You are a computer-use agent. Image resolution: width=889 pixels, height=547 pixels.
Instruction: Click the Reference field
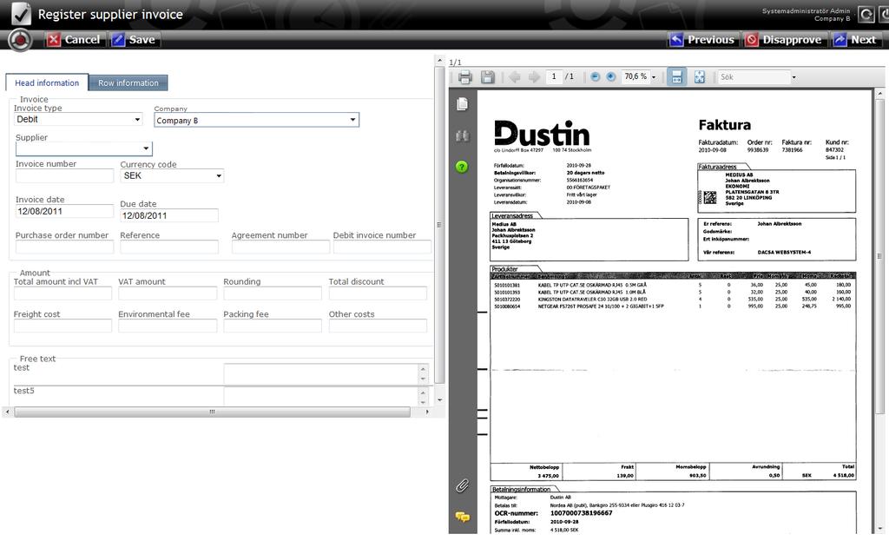[x=169, y=247]
